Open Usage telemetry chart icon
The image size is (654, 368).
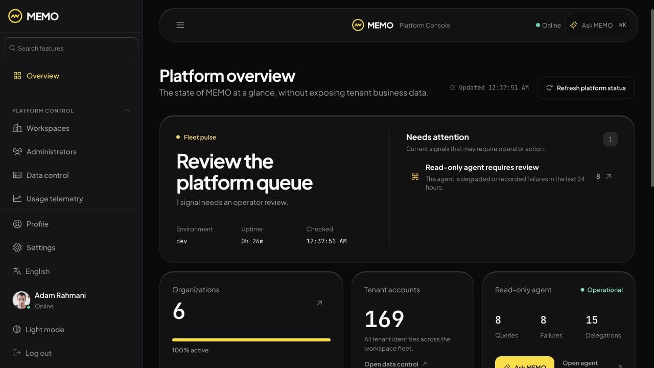point(17,199)
